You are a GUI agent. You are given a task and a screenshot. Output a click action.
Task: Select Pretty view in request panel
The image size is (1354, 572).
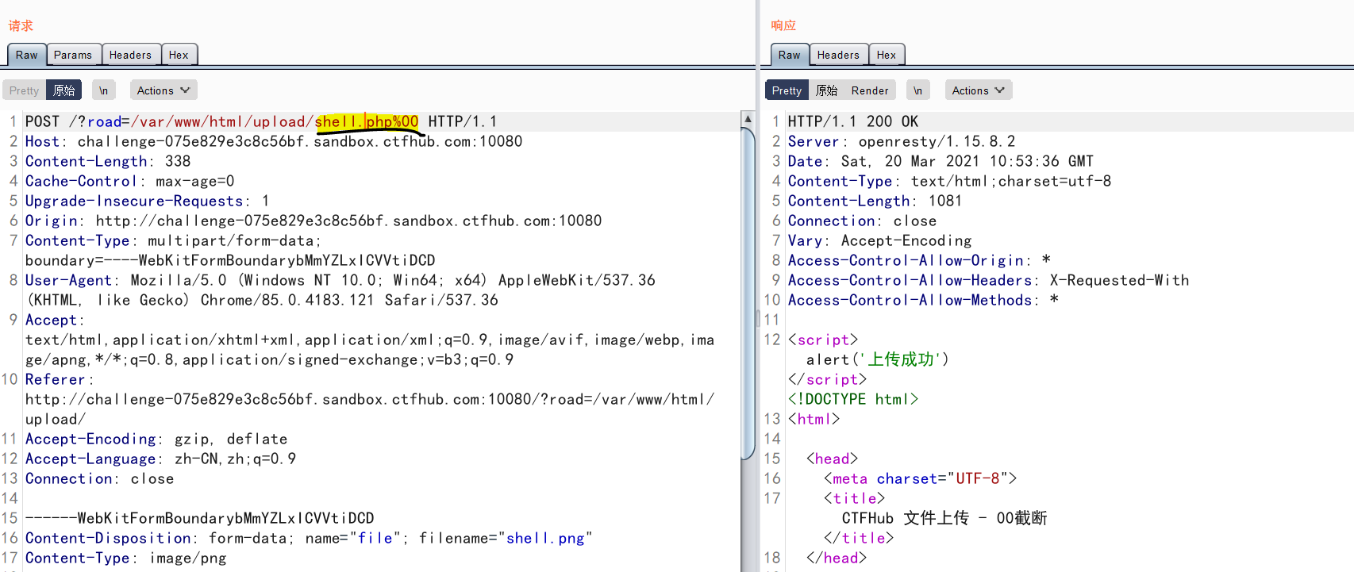pos(24,90)
